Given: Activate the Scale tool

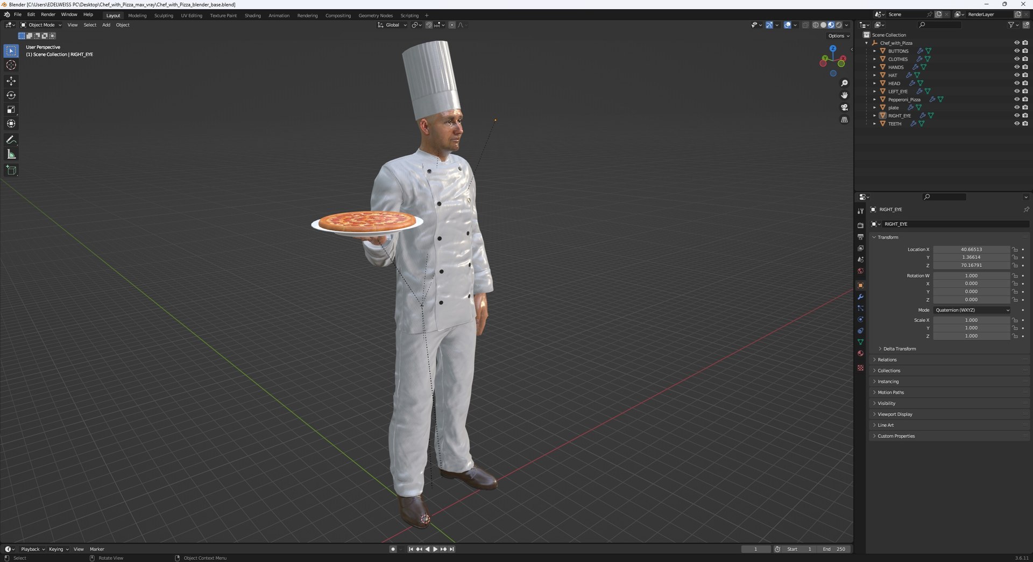Looking at the screenshot, I should [11, 109].
